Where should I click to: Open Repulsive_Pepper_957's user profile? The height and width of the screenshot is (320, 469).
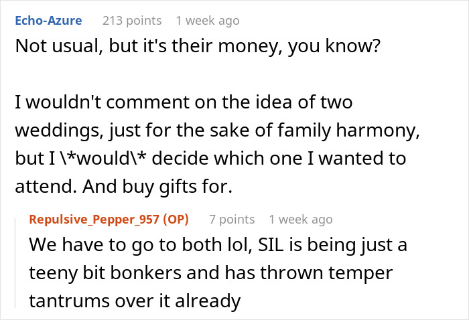(x=100, y=219)
